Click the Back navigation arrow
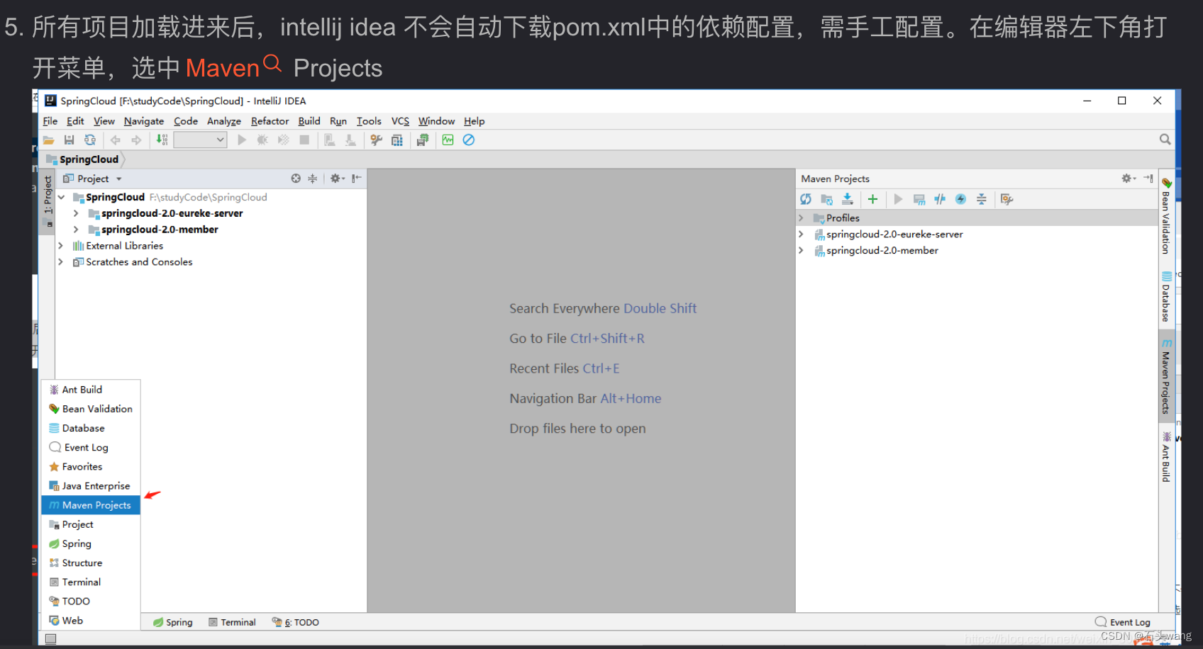This screenshot has width=1203, height=649. coord(115,140)
